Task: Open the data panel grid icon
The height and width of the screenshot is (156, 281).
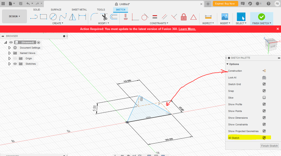Action: pyautogui.click(x=3, y=3)
